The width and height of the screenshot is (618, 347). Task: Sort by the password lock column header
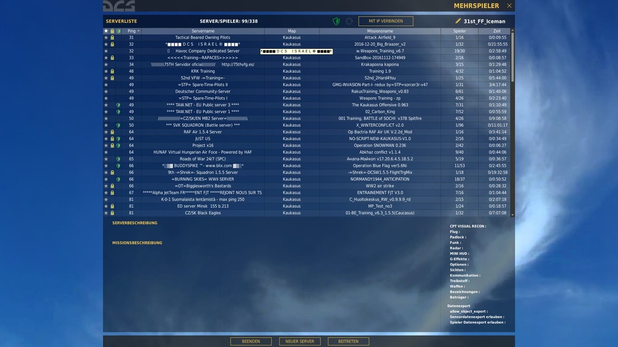click(112, 31)
